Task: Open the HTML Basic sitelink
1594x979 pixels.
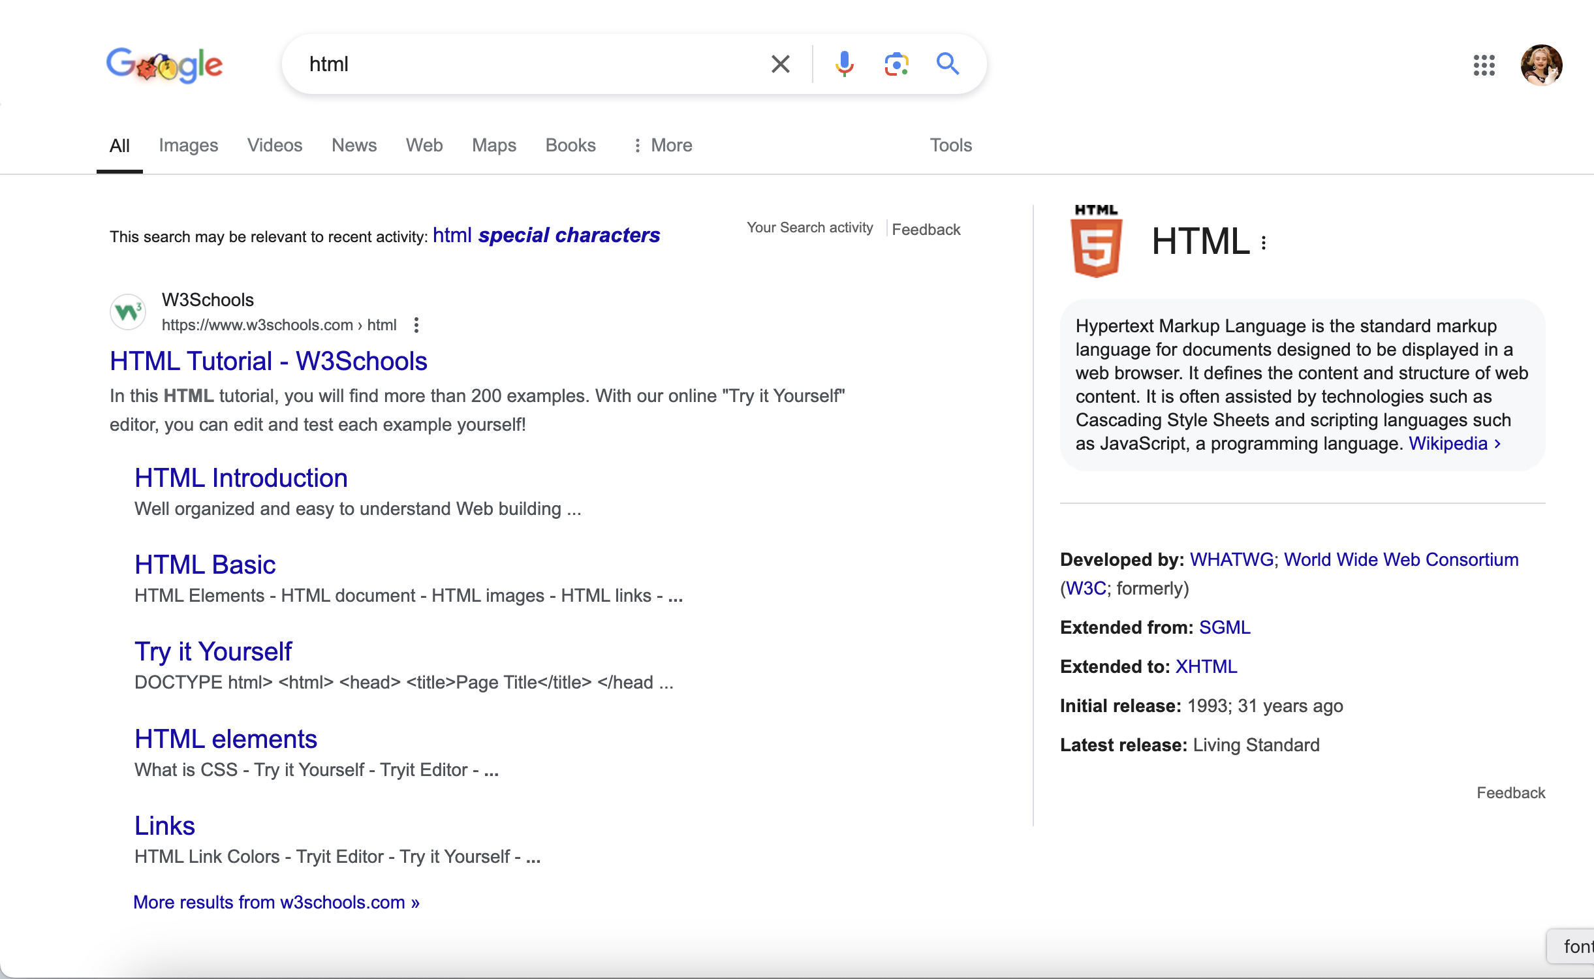Action: click(x=205, y=565)
